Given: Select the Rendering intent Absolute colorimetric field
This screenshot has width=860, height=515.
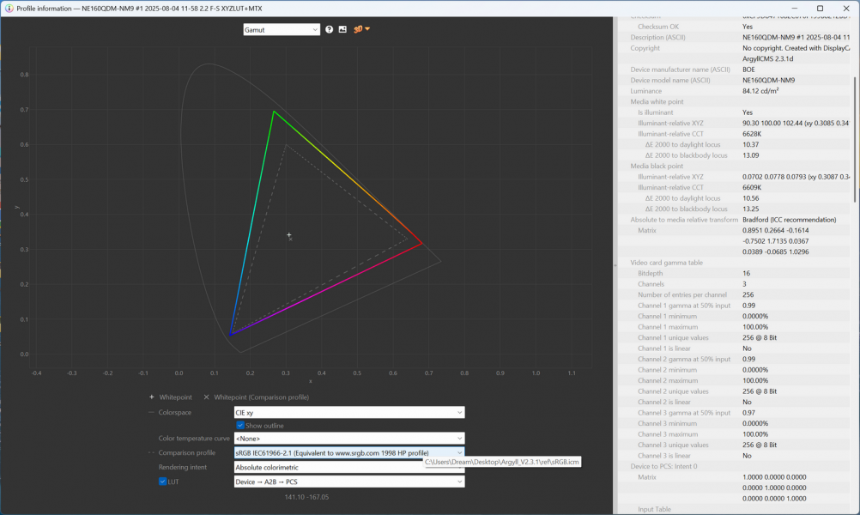Looking at the screenshot, I should (x=326, y=468).
